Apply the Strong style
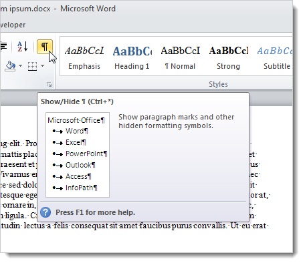Viewport: 303px width, 263px height. pos(229,57)
